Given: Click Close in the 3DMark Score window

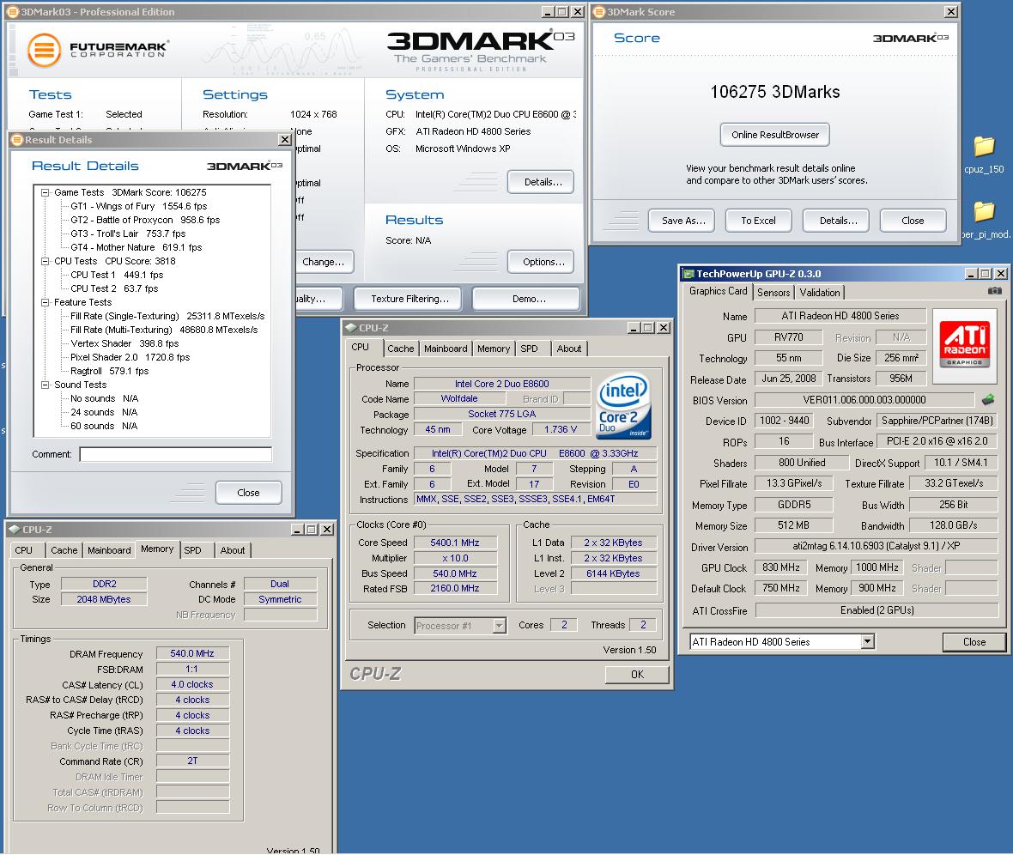Looking at the screenshot, I should click(x=913, y=221).
